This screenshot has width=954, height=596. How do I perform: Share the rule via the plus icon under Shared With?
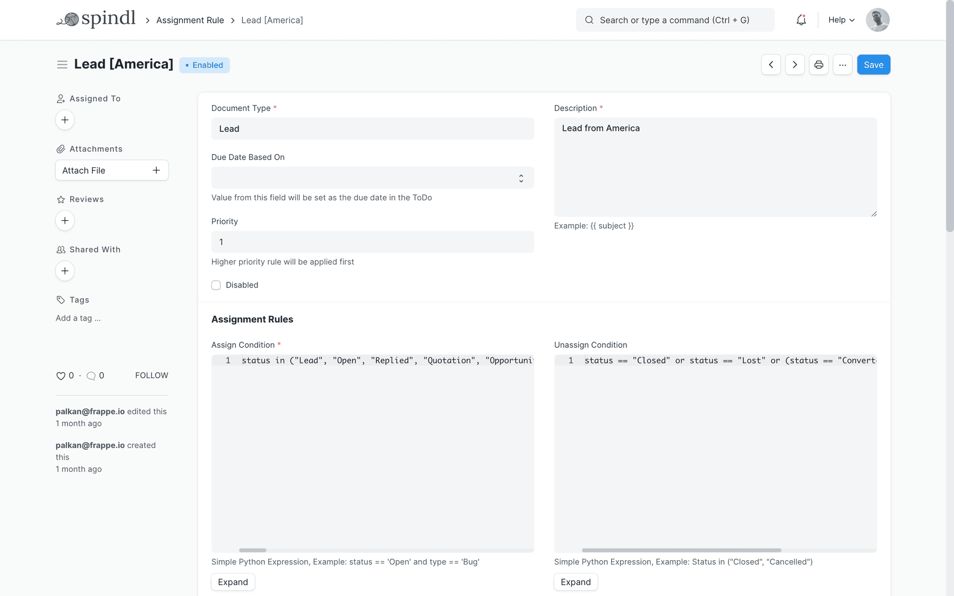(x=65, y=271)
